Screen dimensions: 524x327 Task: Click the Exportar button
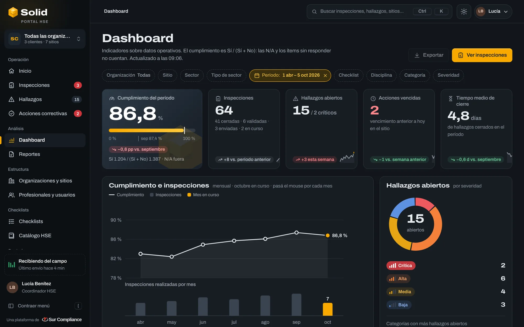(429, 55)
